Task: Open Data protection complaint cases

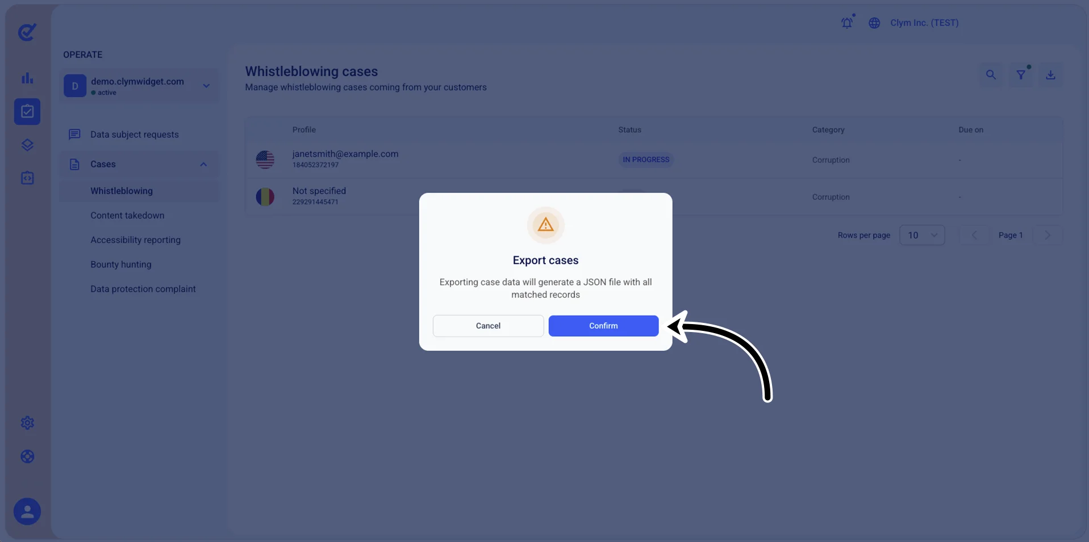Action: pyautogui.click(x=143, y=288)
